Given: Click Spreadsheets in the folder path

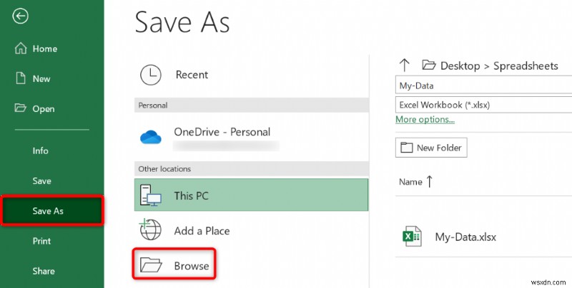Looking at the screenshot, I should click(526, 66).
